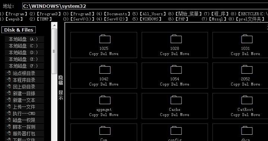Click Copy under folder 1028
The image size is (268, 141).
[x=165, y=54]
